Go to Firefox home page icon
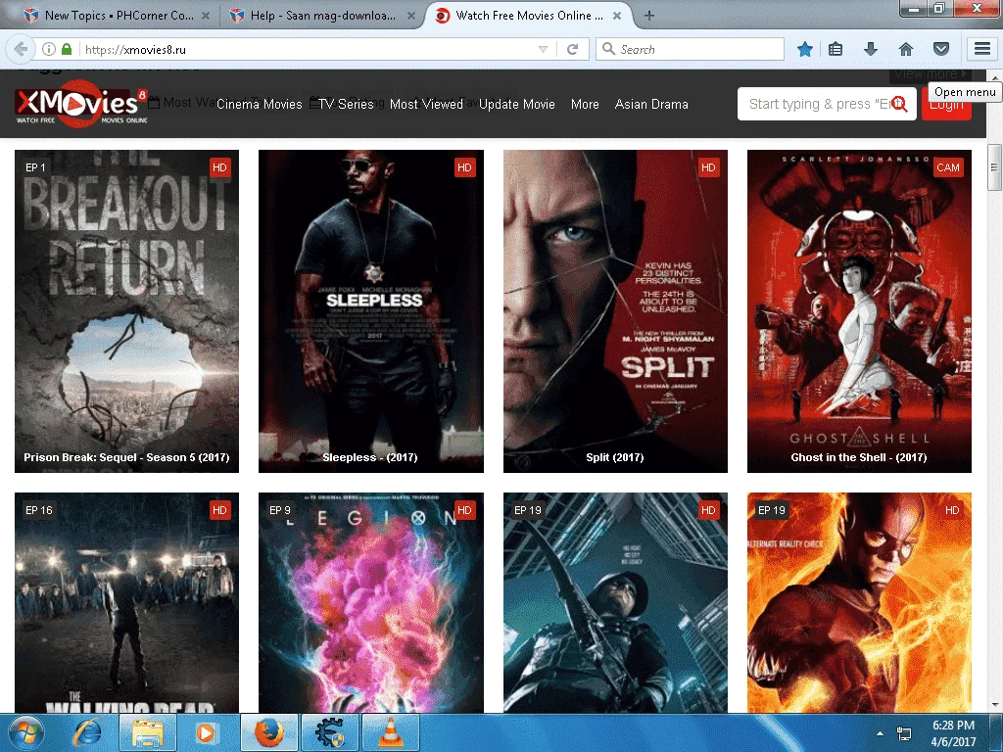Screen dimensions: 1003x752 (x=906, y=49)
